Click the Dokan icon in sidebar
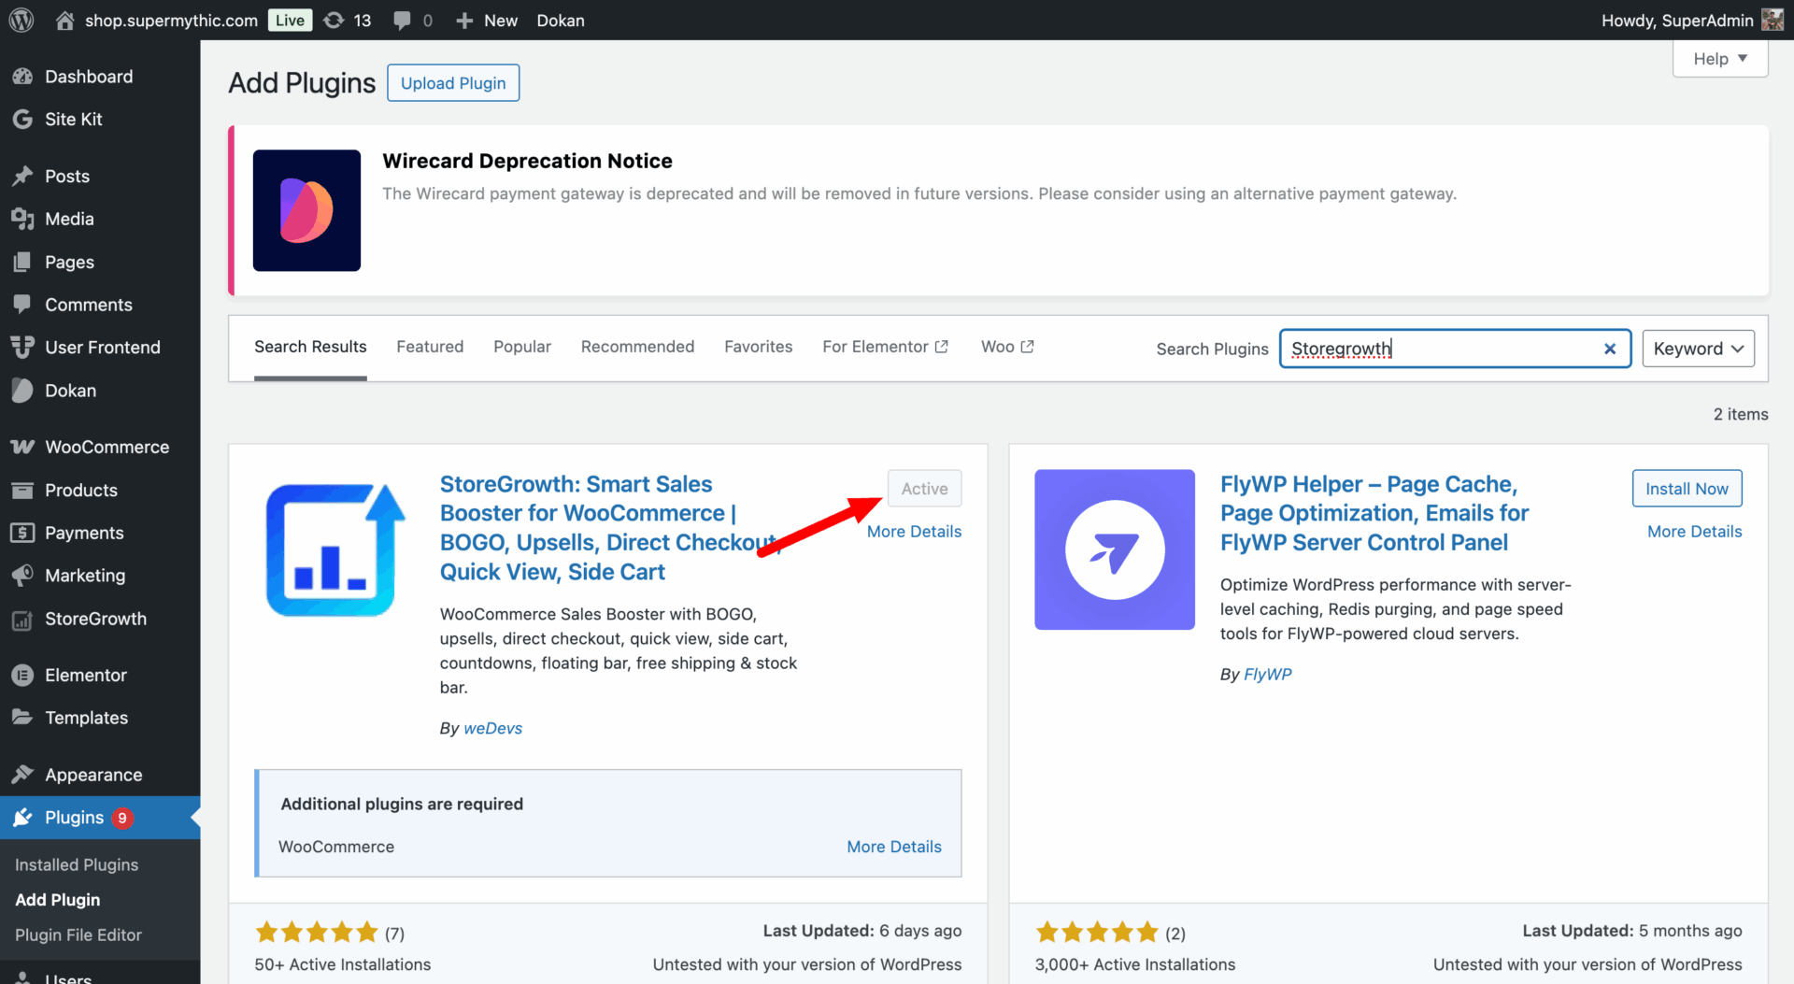 tap(22, 390)
